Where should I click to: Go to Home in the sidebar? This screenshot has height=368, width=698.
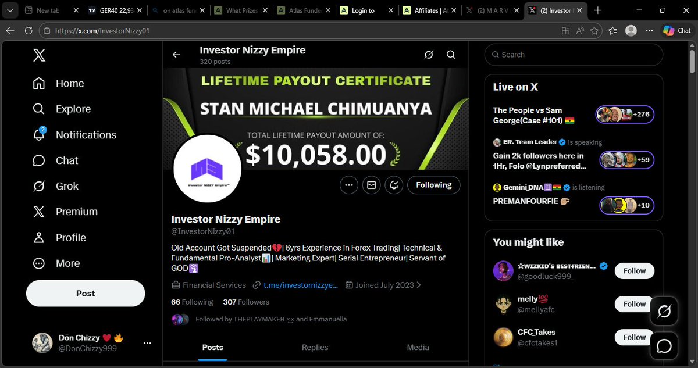click(x=58, y=83)
